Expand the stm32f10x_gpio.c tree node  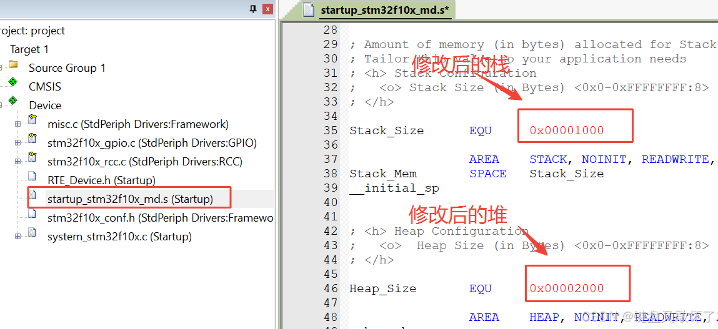click(x=18, y=143)
